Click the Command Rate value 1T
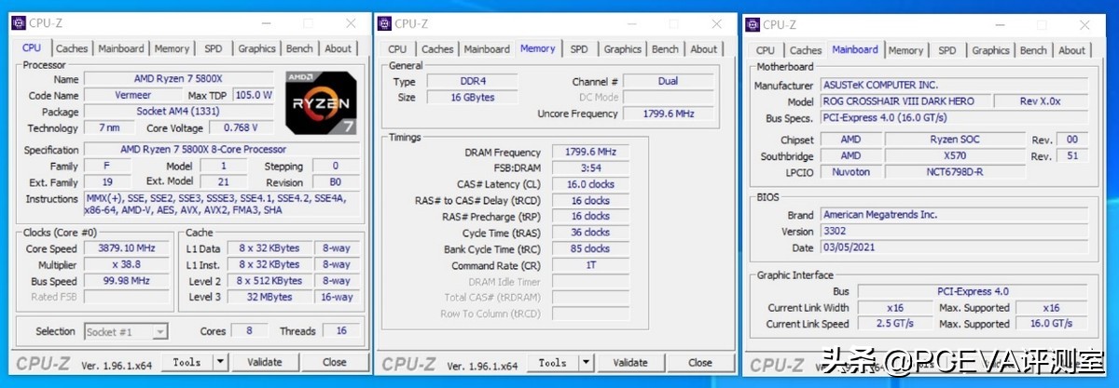 pos(590,265)
